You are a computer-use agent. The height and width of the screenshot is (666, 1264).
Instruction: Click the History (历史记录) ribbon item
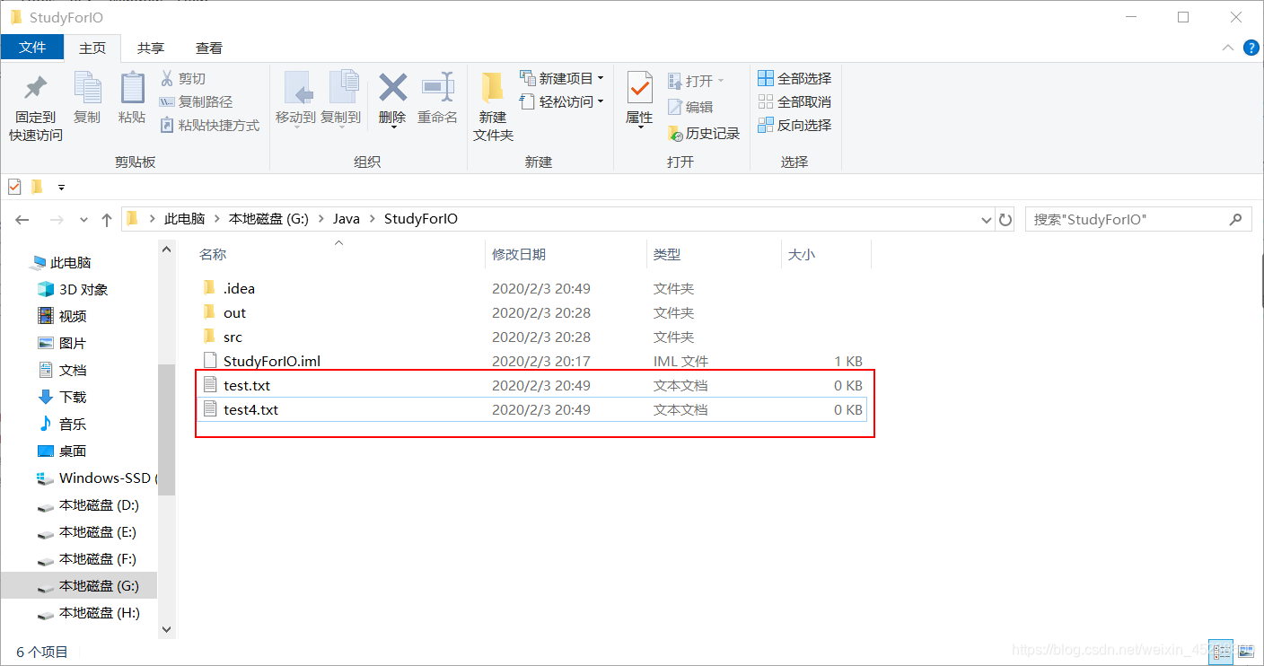click(704, 134)
